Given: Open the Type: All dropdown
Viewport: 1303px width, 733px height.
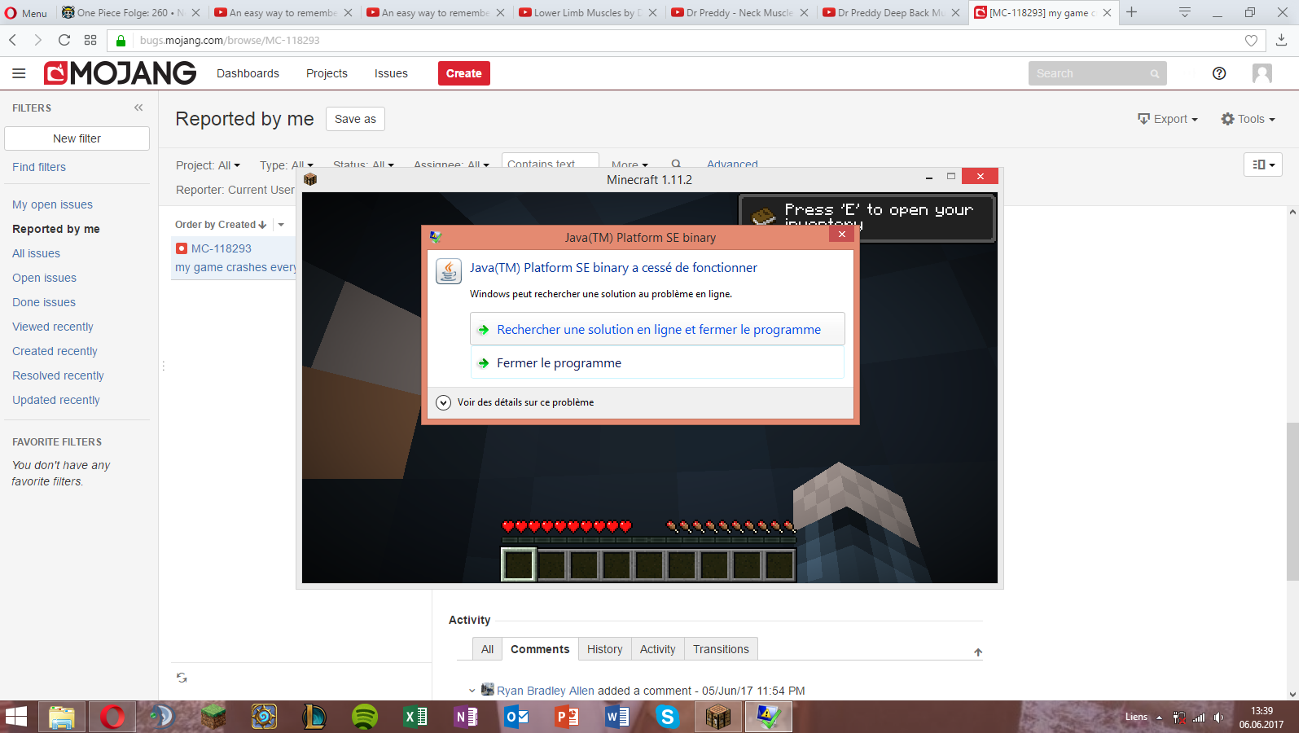Looking at the screenshot, I should [x=287, y=165].
